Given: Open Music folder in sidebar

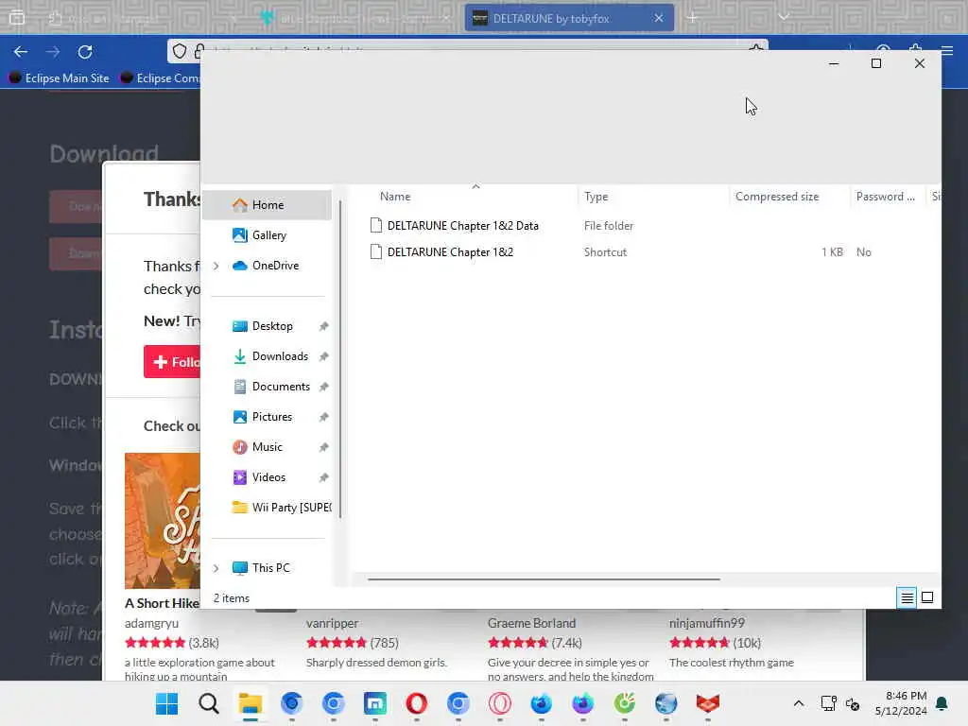Looking at the screenshot, I should [x=267, y=447].
